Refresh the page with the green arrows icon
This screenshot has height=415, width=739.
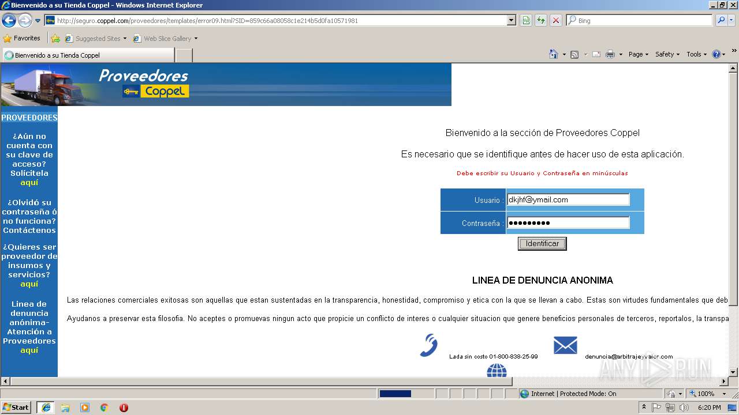[541, 21]
